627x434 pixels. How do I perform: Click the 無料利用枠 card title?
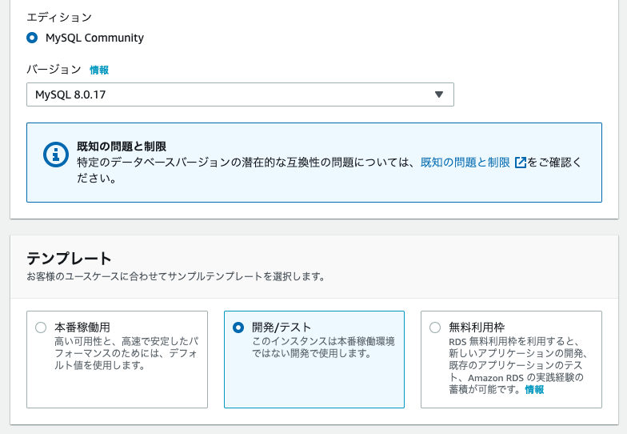point(477,328)
